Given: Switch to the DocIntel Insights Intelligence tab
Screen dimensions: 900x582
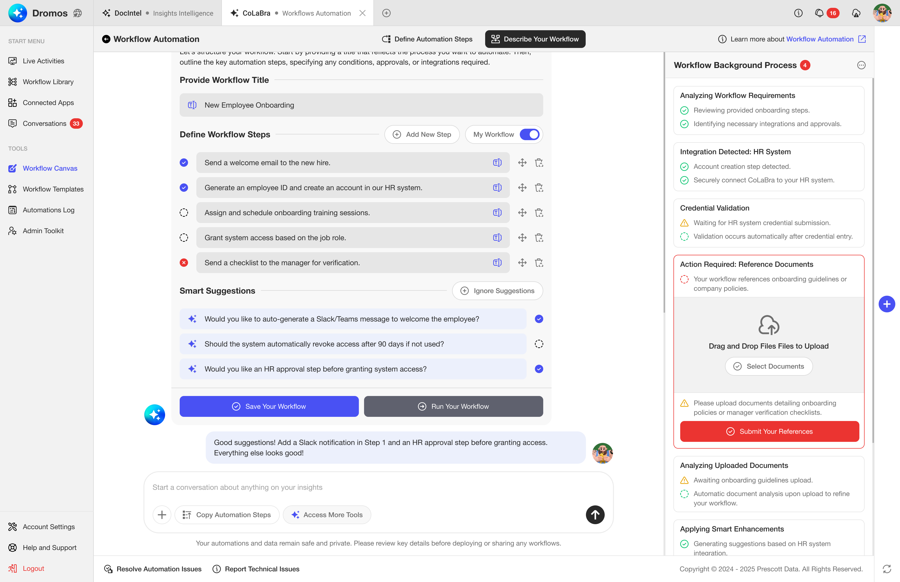Looking at the screenshot, I should click(x=158, y=13).
